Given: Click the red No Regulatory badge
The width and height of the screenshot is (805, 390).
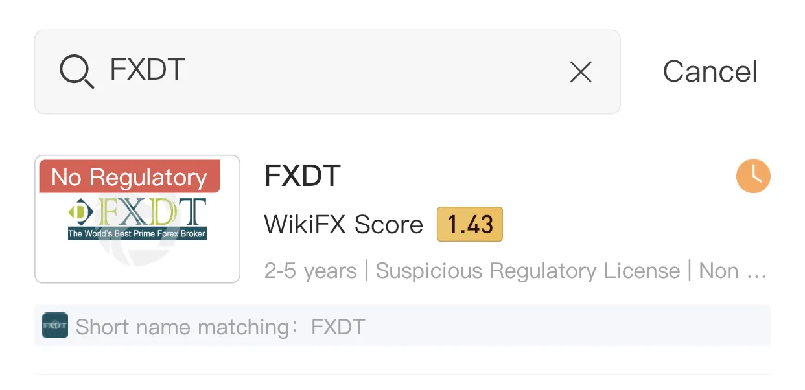Looking at the screenshot, I should point(130,177).
